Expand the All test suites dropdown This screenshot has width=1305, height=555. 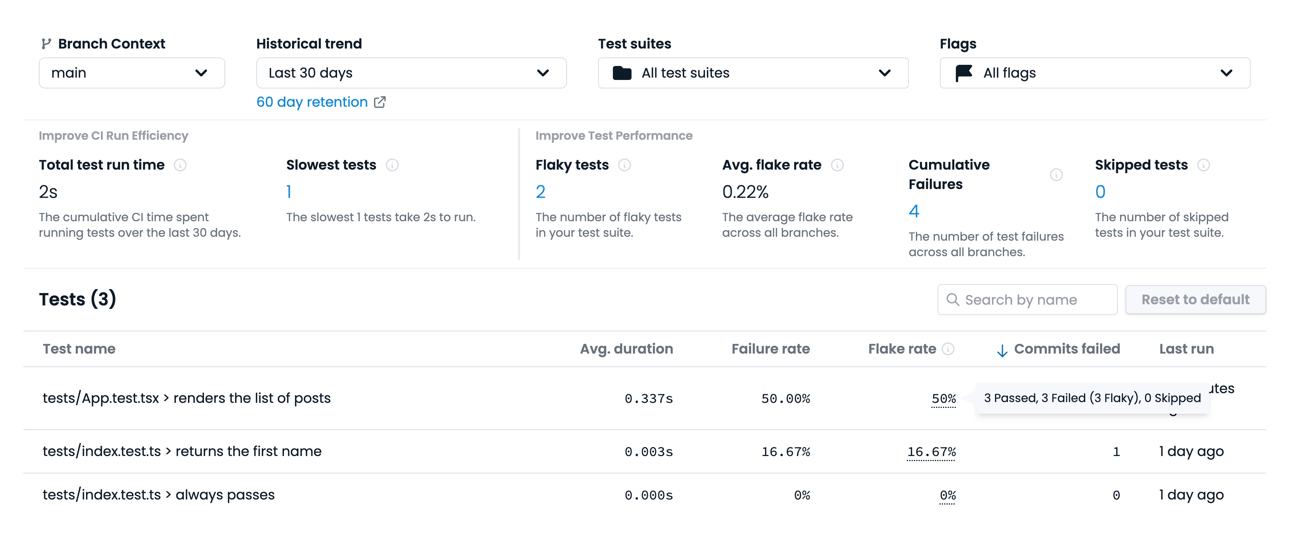(753, 73)
